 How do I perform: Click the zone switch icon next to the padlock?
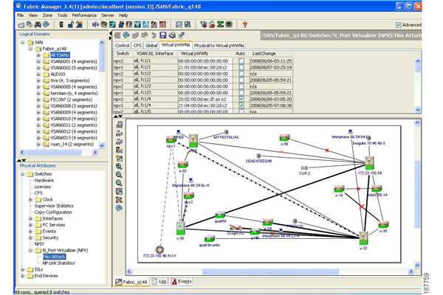(61, 24)
